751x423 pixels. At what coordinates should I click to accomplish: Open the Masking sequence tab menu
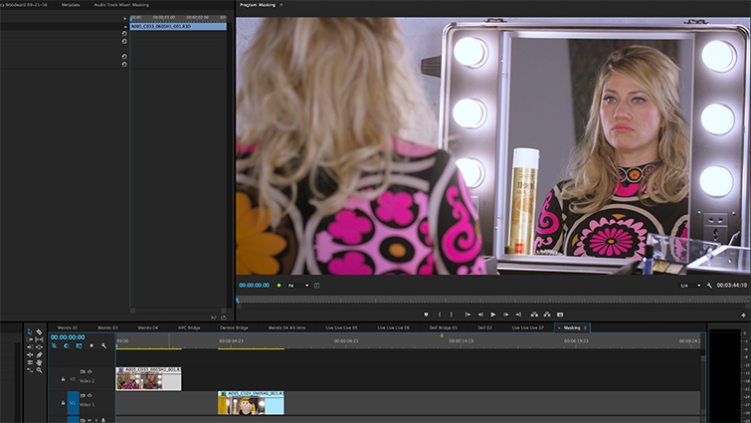pyautogui.click(x=585, y=327)
